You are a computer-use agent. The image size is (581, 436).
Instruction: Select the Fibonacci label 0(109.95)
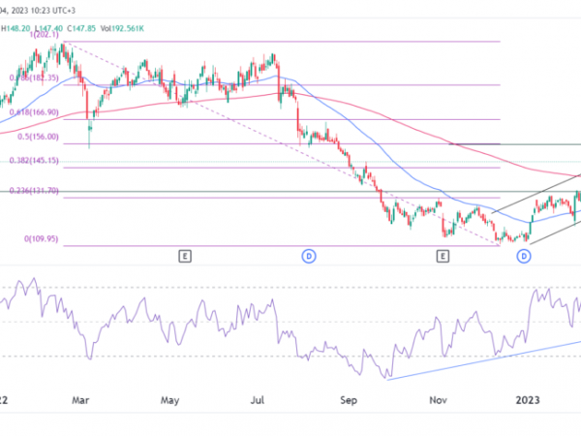click(41, 238)
